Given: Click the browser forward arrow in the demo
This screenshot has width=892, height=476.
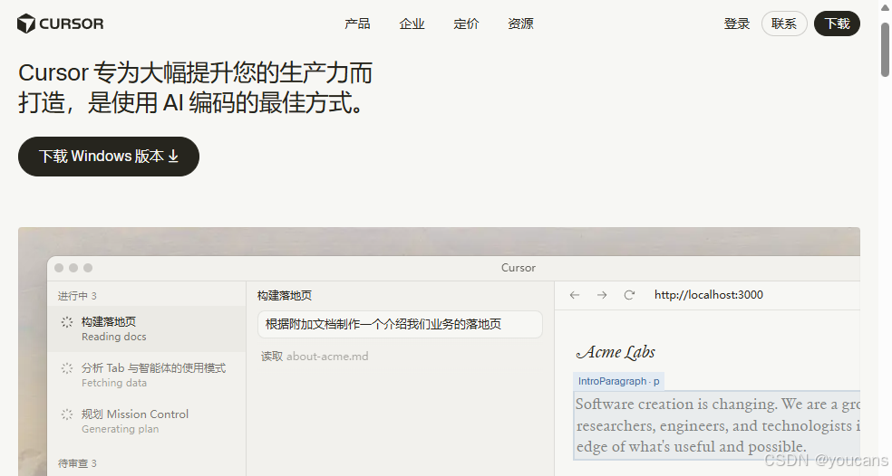Looking at the screenshot, I should point(602,295).
